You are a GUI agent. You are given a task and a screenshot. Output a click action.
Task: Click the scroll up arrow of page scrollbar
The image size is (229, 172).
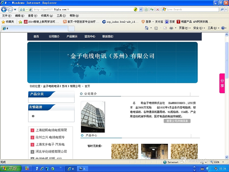point(227,35)
